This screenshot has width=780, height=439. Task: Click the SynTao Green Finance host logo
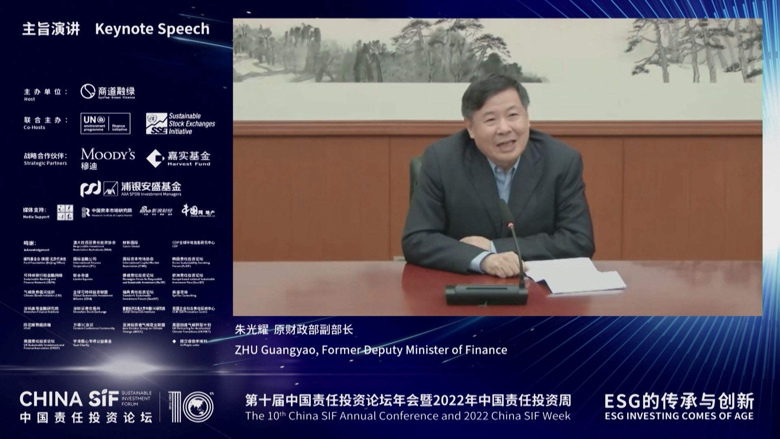pyautogui.click(x=108, y=92)
